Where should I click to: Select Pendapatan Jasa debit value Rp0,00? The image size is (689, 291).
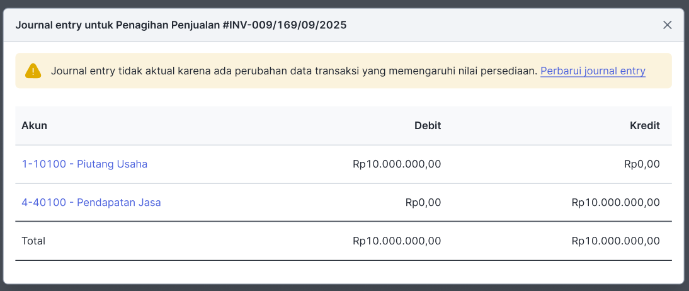pos(423,203)
